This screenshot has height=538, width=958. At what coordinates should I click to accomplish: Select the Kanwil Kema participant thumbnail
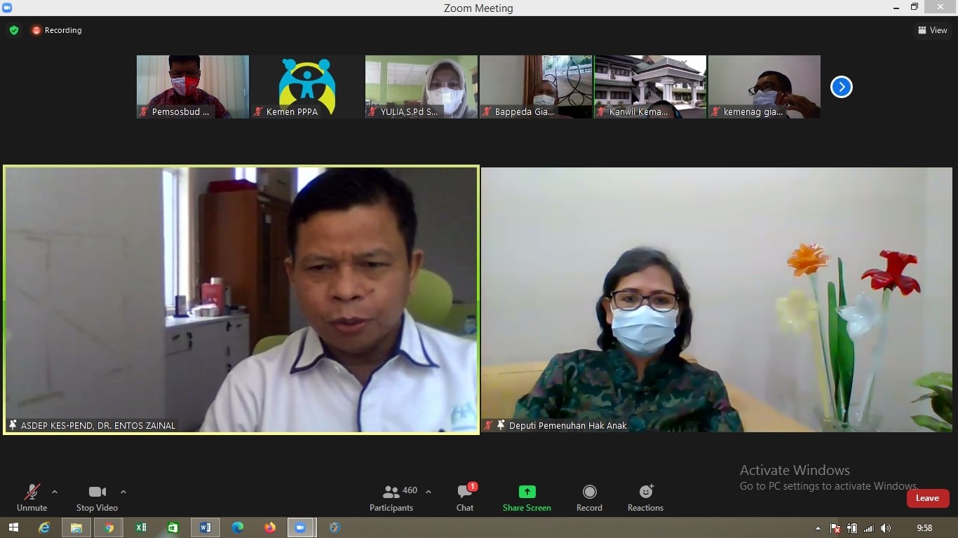(x=650, y=87)
